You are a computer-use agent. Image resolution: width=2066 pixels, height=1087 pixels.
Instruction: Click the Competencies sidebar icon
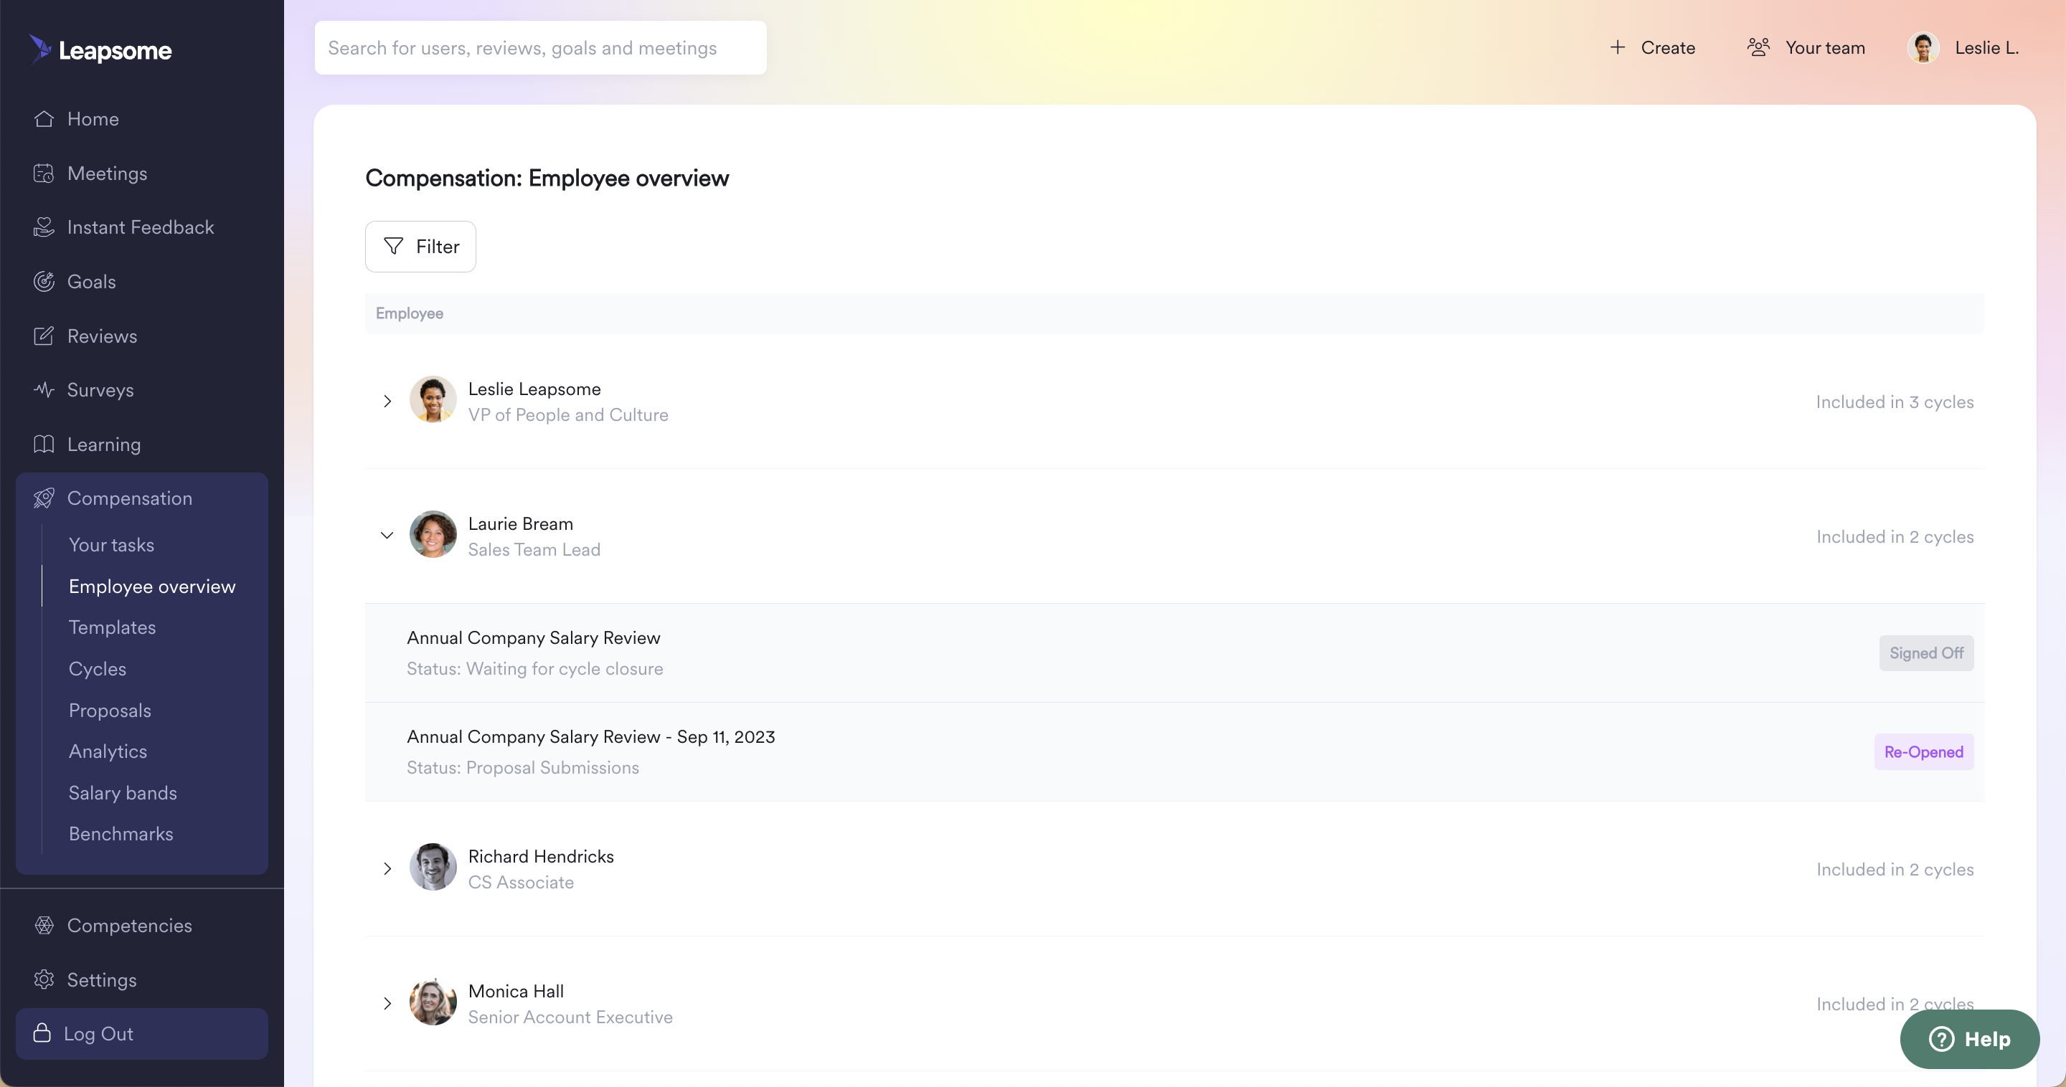pyautogui.click(x=42, y=924)
